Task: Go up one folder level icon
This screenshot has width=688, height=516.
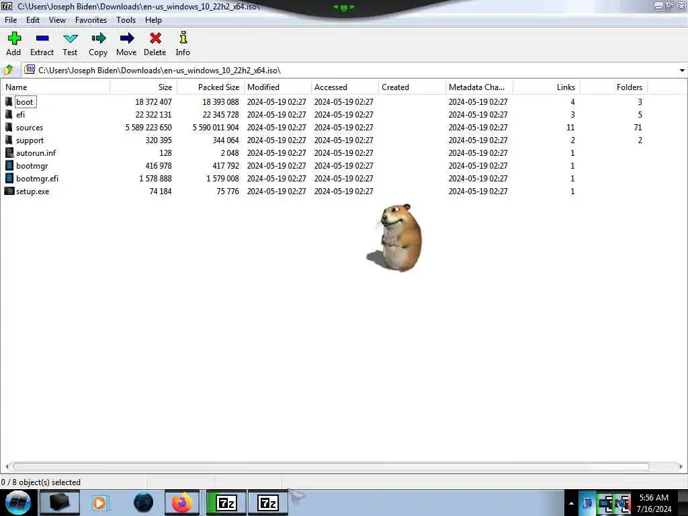Action: (8, 70)
